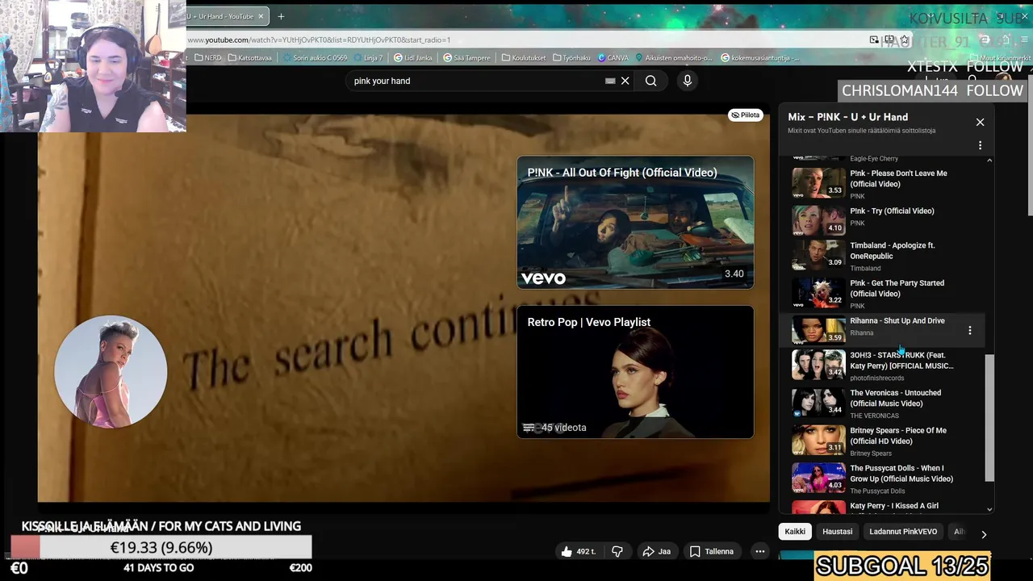Dislike the video with thumbs down
Viewport: 1033px width, 581px height.
pos(617,552)
